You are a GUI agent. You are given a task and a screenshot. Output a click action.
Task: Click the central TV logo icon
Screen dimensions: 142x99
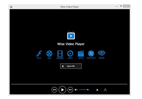point(71,35)
